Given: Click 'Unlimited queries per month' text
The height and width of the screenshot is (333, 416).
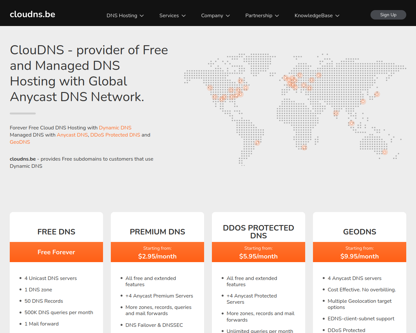Looking at the screenshot, I should [x=260, y=331].
